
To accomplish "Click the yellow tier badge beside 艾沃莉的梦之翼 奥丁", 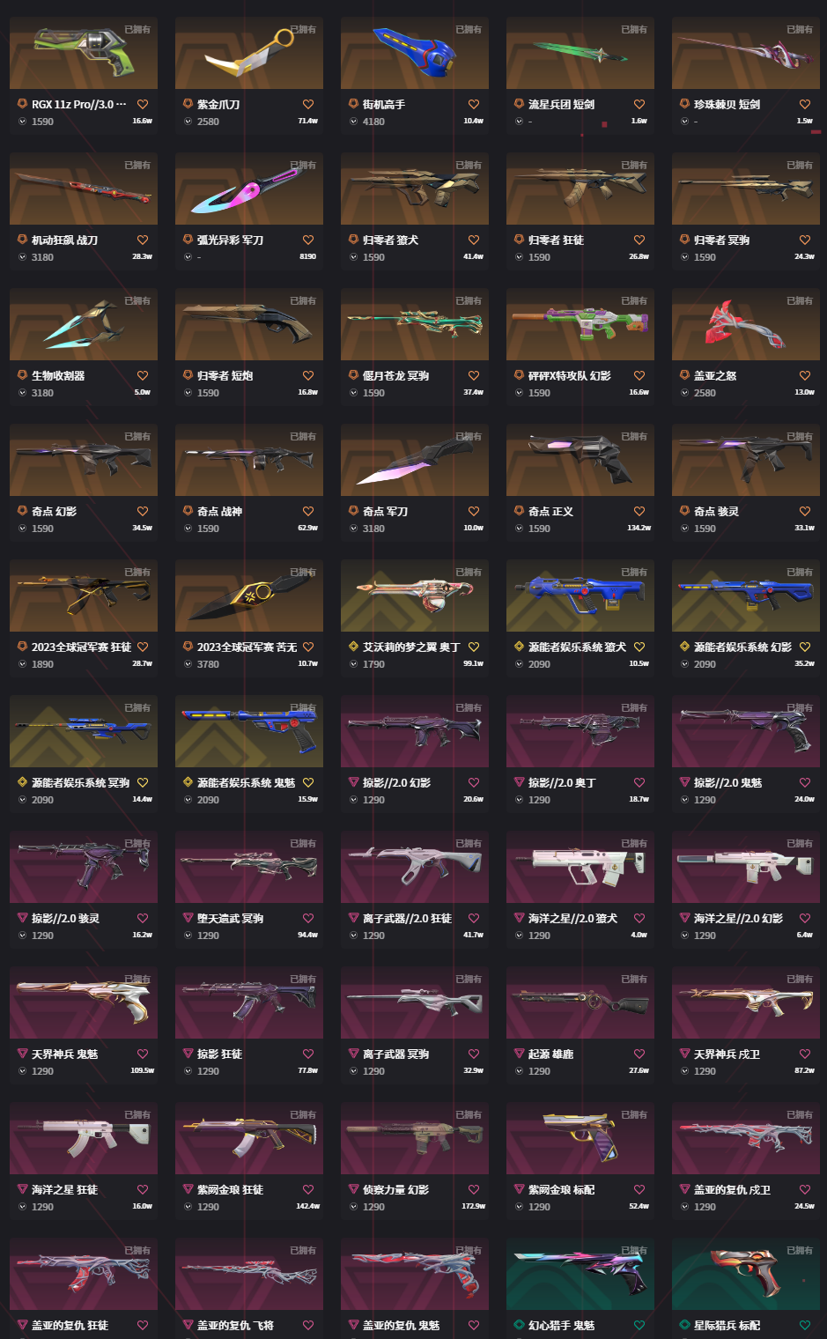I will 354,647.
